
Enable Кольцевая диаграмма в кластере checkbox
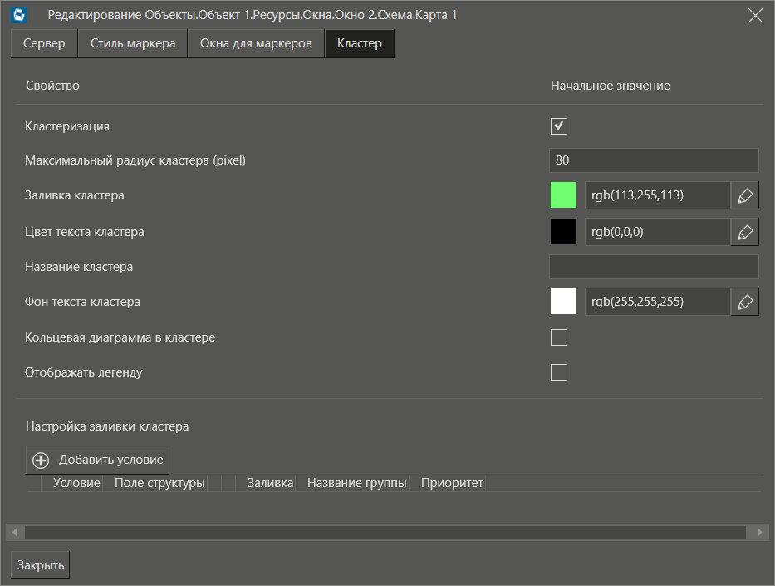559,337
